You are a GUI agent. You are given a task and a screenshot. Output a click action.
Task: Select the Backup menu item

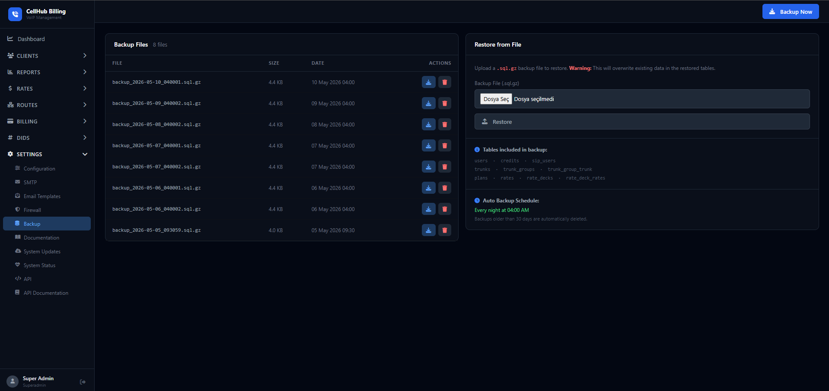pos(47,224)
